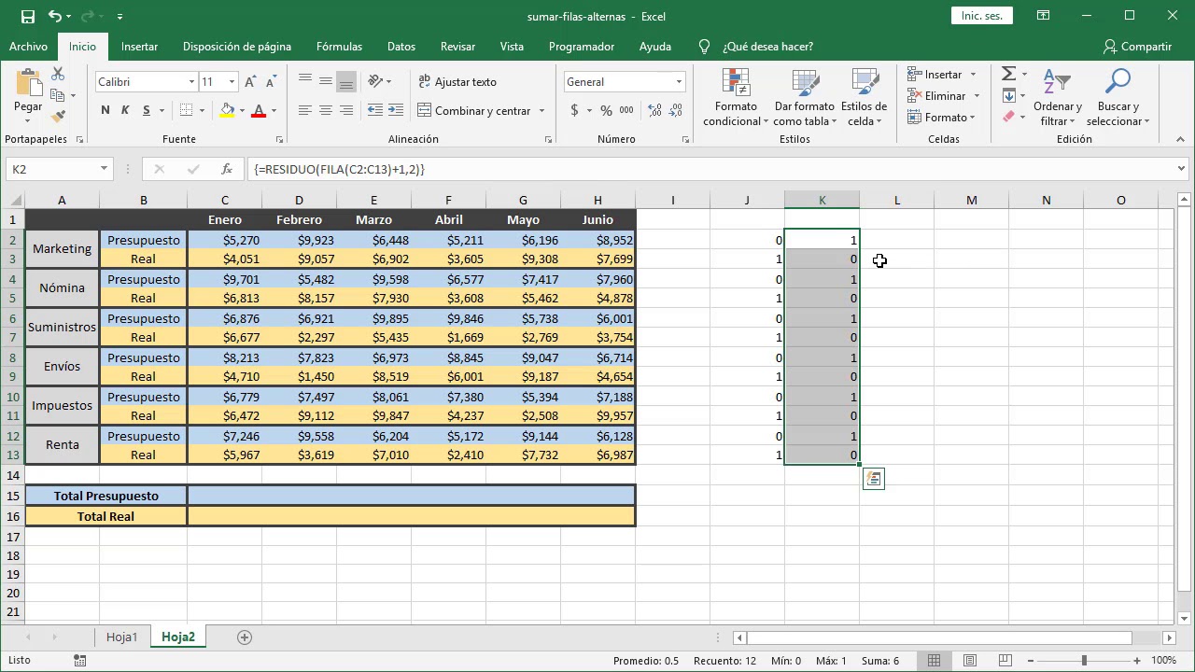Open Ordenar y filtrar menu
The width and height of the screenshot is (1195, 672).
1057,98
